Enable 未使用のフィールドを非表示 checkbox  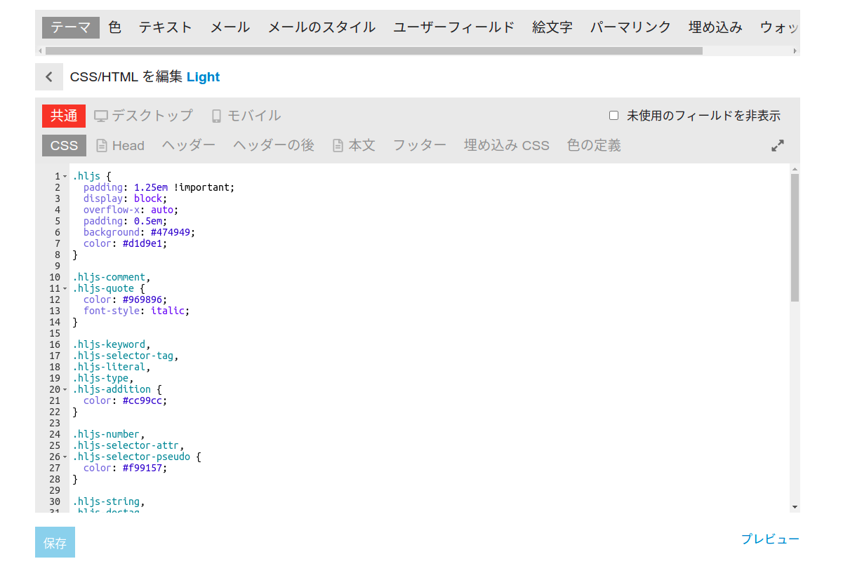(x=613, y=116)
